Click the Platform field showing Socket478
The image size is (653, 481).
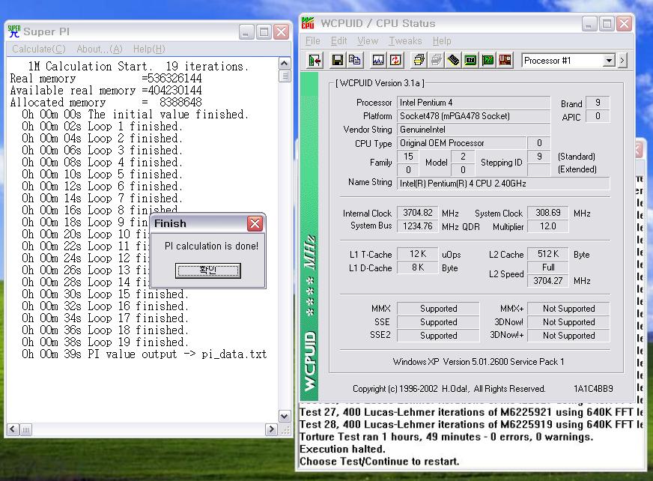(x=473, y=116)
